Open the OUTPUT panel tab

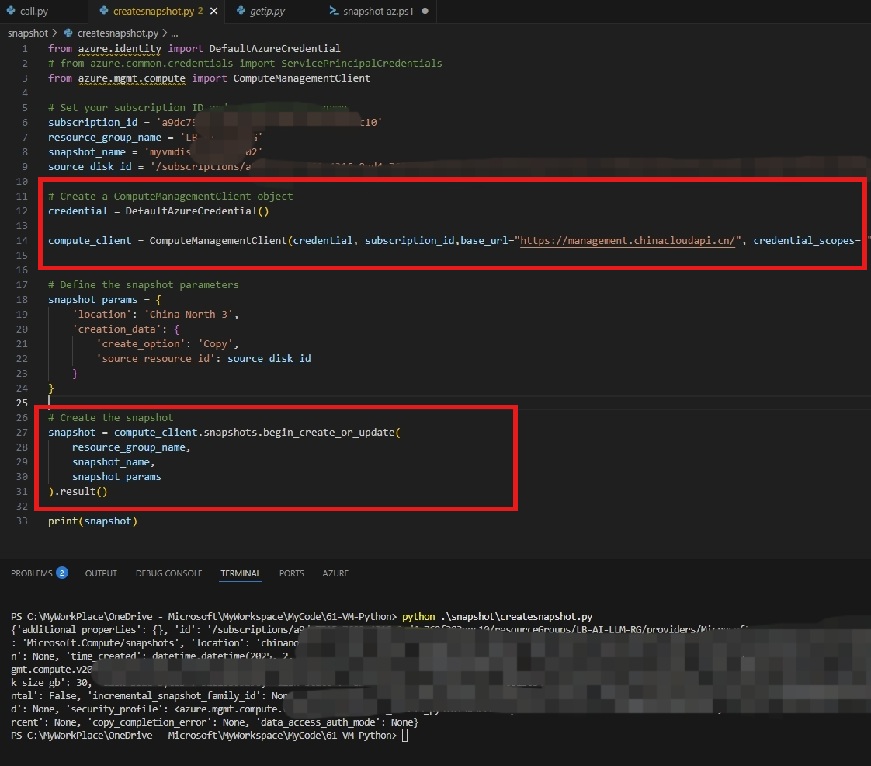coord(101,573)
